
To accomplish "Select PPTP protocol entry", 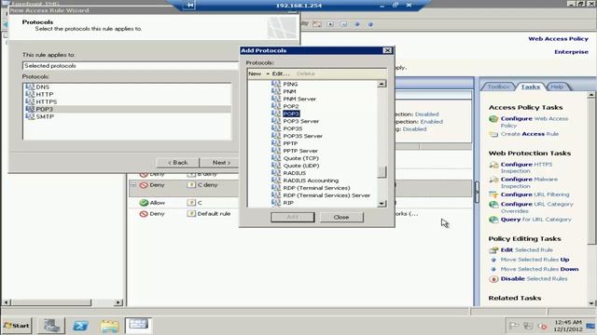I will (290, 143).
